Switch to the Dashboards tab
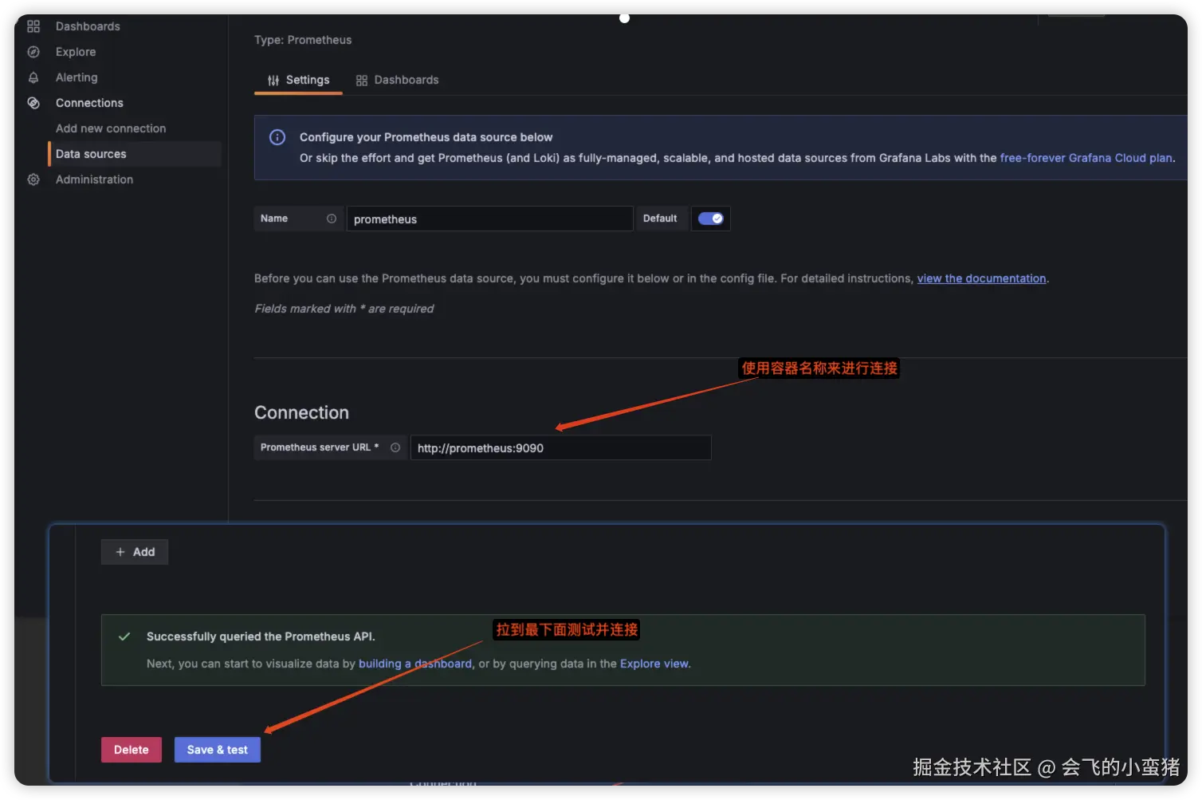1202x800 pixels. [x=397, y=80]
